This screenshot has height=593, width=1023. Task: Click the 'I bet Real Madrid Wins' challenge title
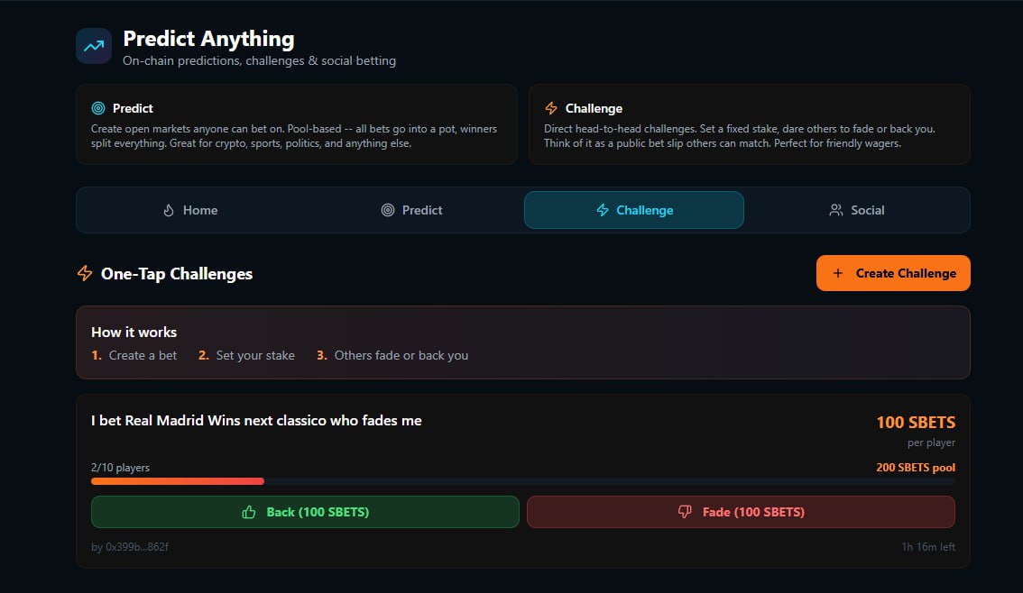click(x=256, y=420)
